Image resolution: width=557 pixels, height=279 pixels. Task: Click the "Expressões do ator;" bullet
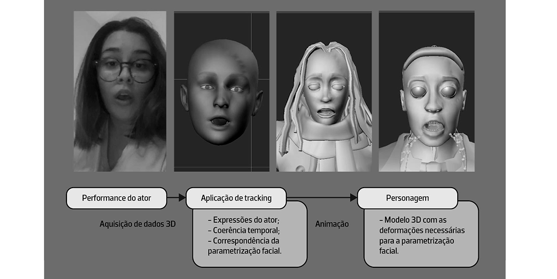point(242,219)
